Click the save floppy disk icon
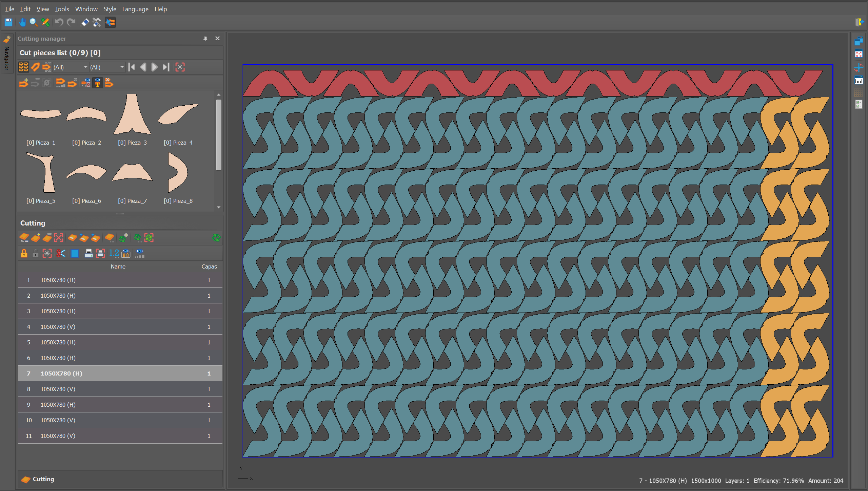Screen dimensions: 868x491 [8, 22]
